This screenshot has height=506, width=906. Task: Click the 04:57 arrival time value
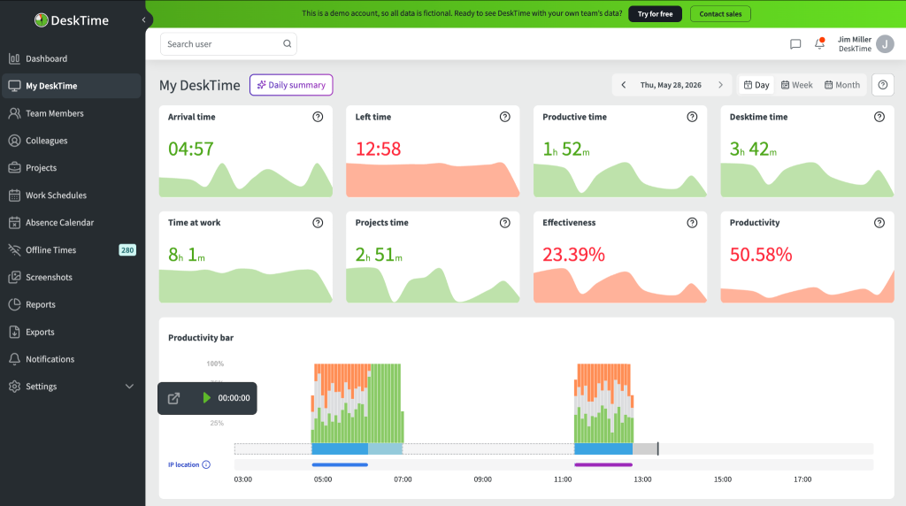click(191, 149)
